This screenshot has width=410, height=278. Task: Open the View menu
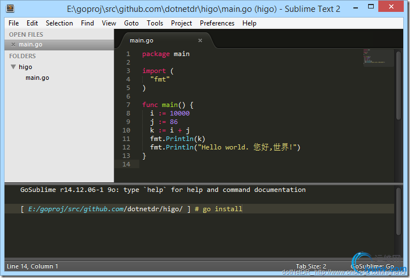pyautogui.click(x=109, y=23)
